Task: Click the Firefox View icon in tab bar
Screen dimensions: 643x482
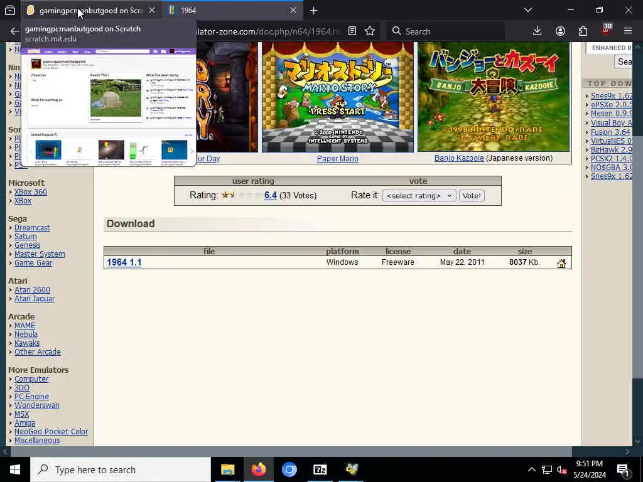Action: point(10,10)
